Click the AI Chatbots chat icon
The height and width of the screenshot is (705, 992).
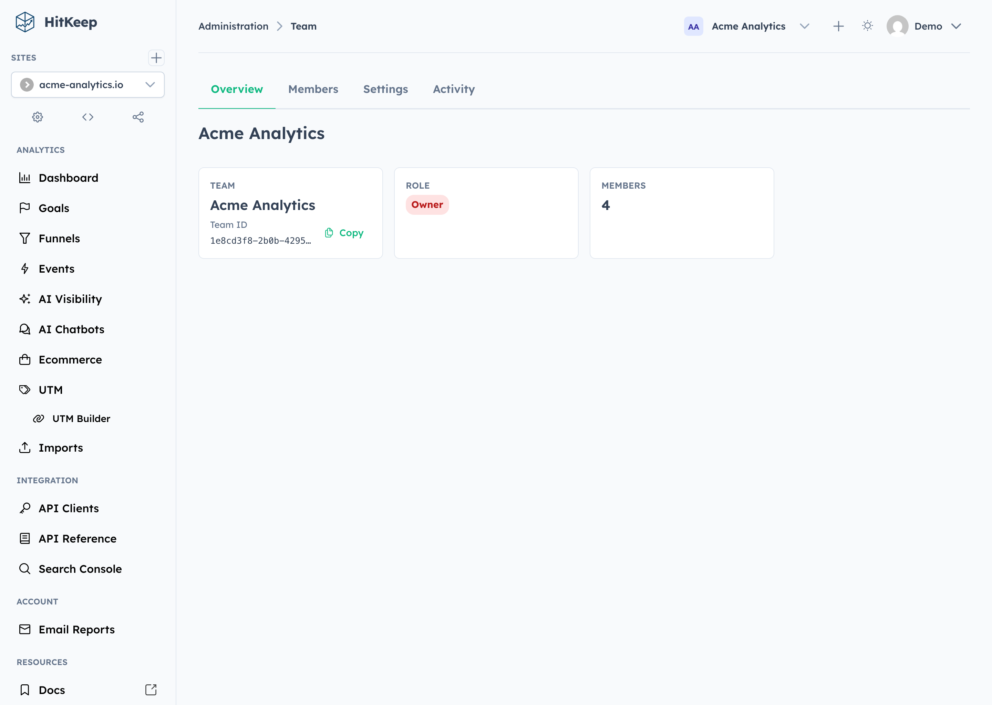(25, 329)
